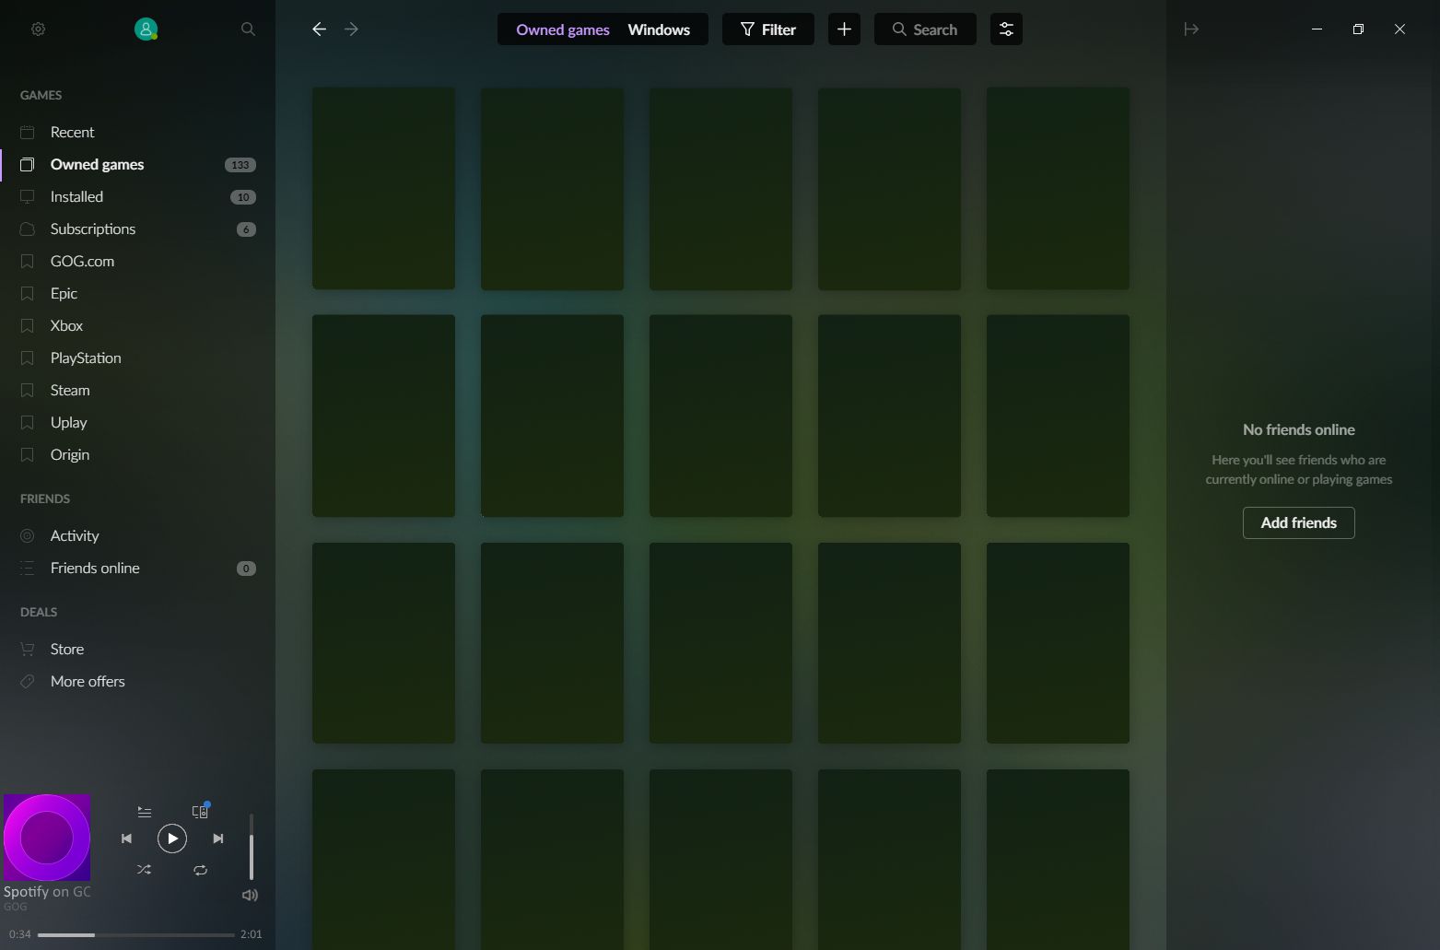
Task: Enable repeat playback
Action: pos(200,870)
